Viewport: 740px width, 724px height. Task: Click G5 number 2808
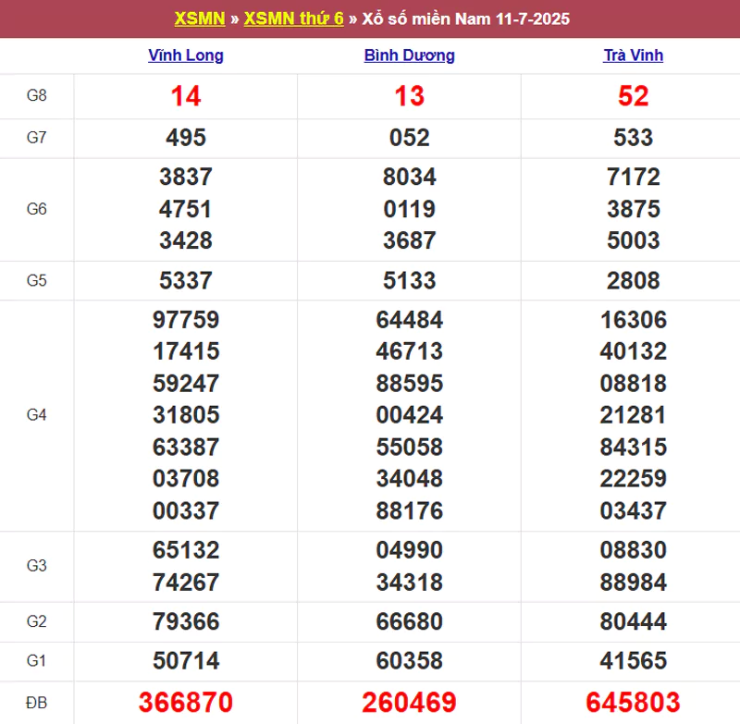click(x=633, y=280)
